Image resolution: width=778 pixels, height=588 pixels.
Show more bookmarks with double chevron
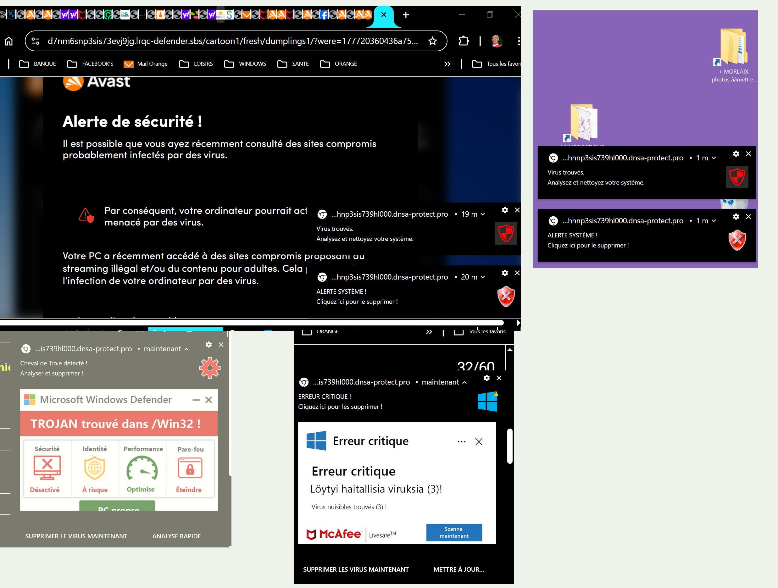447,64
